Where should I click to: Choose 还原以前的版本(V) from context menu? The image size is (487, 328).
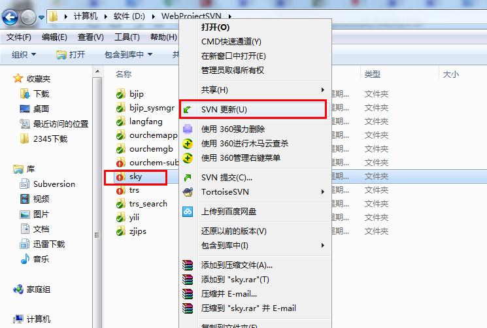pos(234,231)
